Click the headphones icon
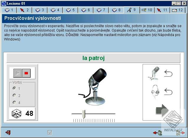Image resolution: width=188 pixels, height=138 pixels. pos(155,92)
